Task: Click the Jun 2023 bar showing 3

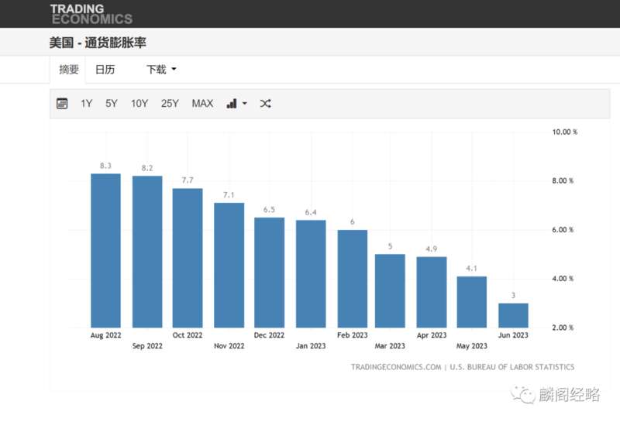Action: coord(513,315)
